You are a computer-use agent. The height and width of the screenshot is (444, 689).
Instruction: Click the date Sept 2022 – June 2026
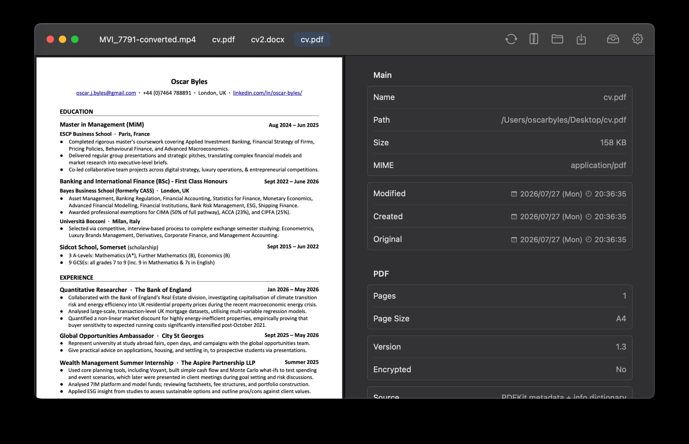coord(291,182)
